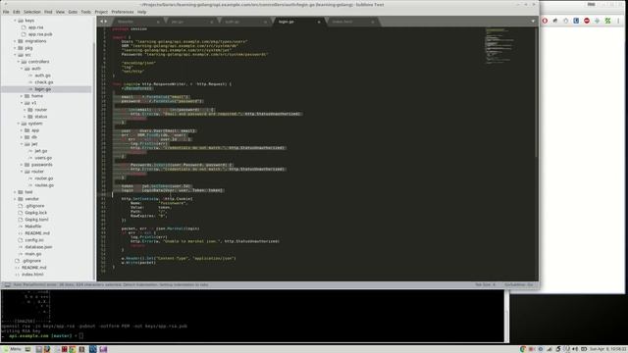Go to next tab with right arrow
Screen dimensions: 628x353
pos(106,22)
